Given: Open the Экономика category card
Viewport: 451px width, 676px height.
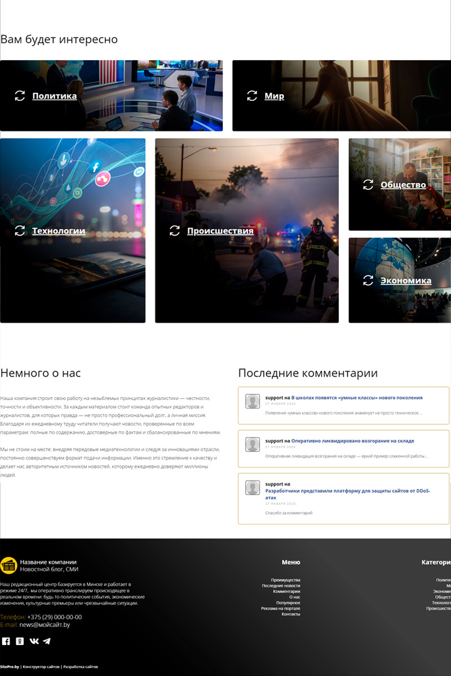Looking at the screenshot, I should coord(405,281).
